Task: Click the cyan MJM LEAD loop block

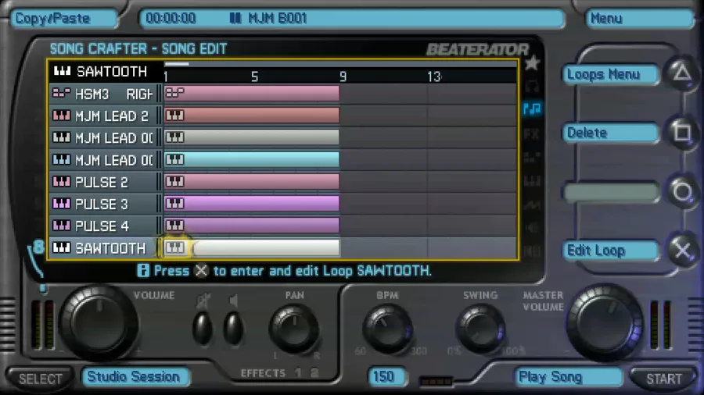Action: click(x=252, y=159)
